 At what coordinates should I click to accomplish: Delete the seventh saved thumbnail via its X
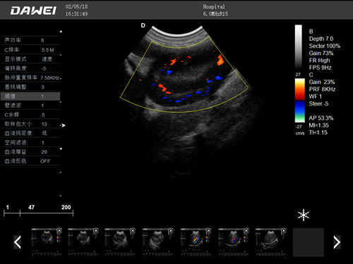284,231
